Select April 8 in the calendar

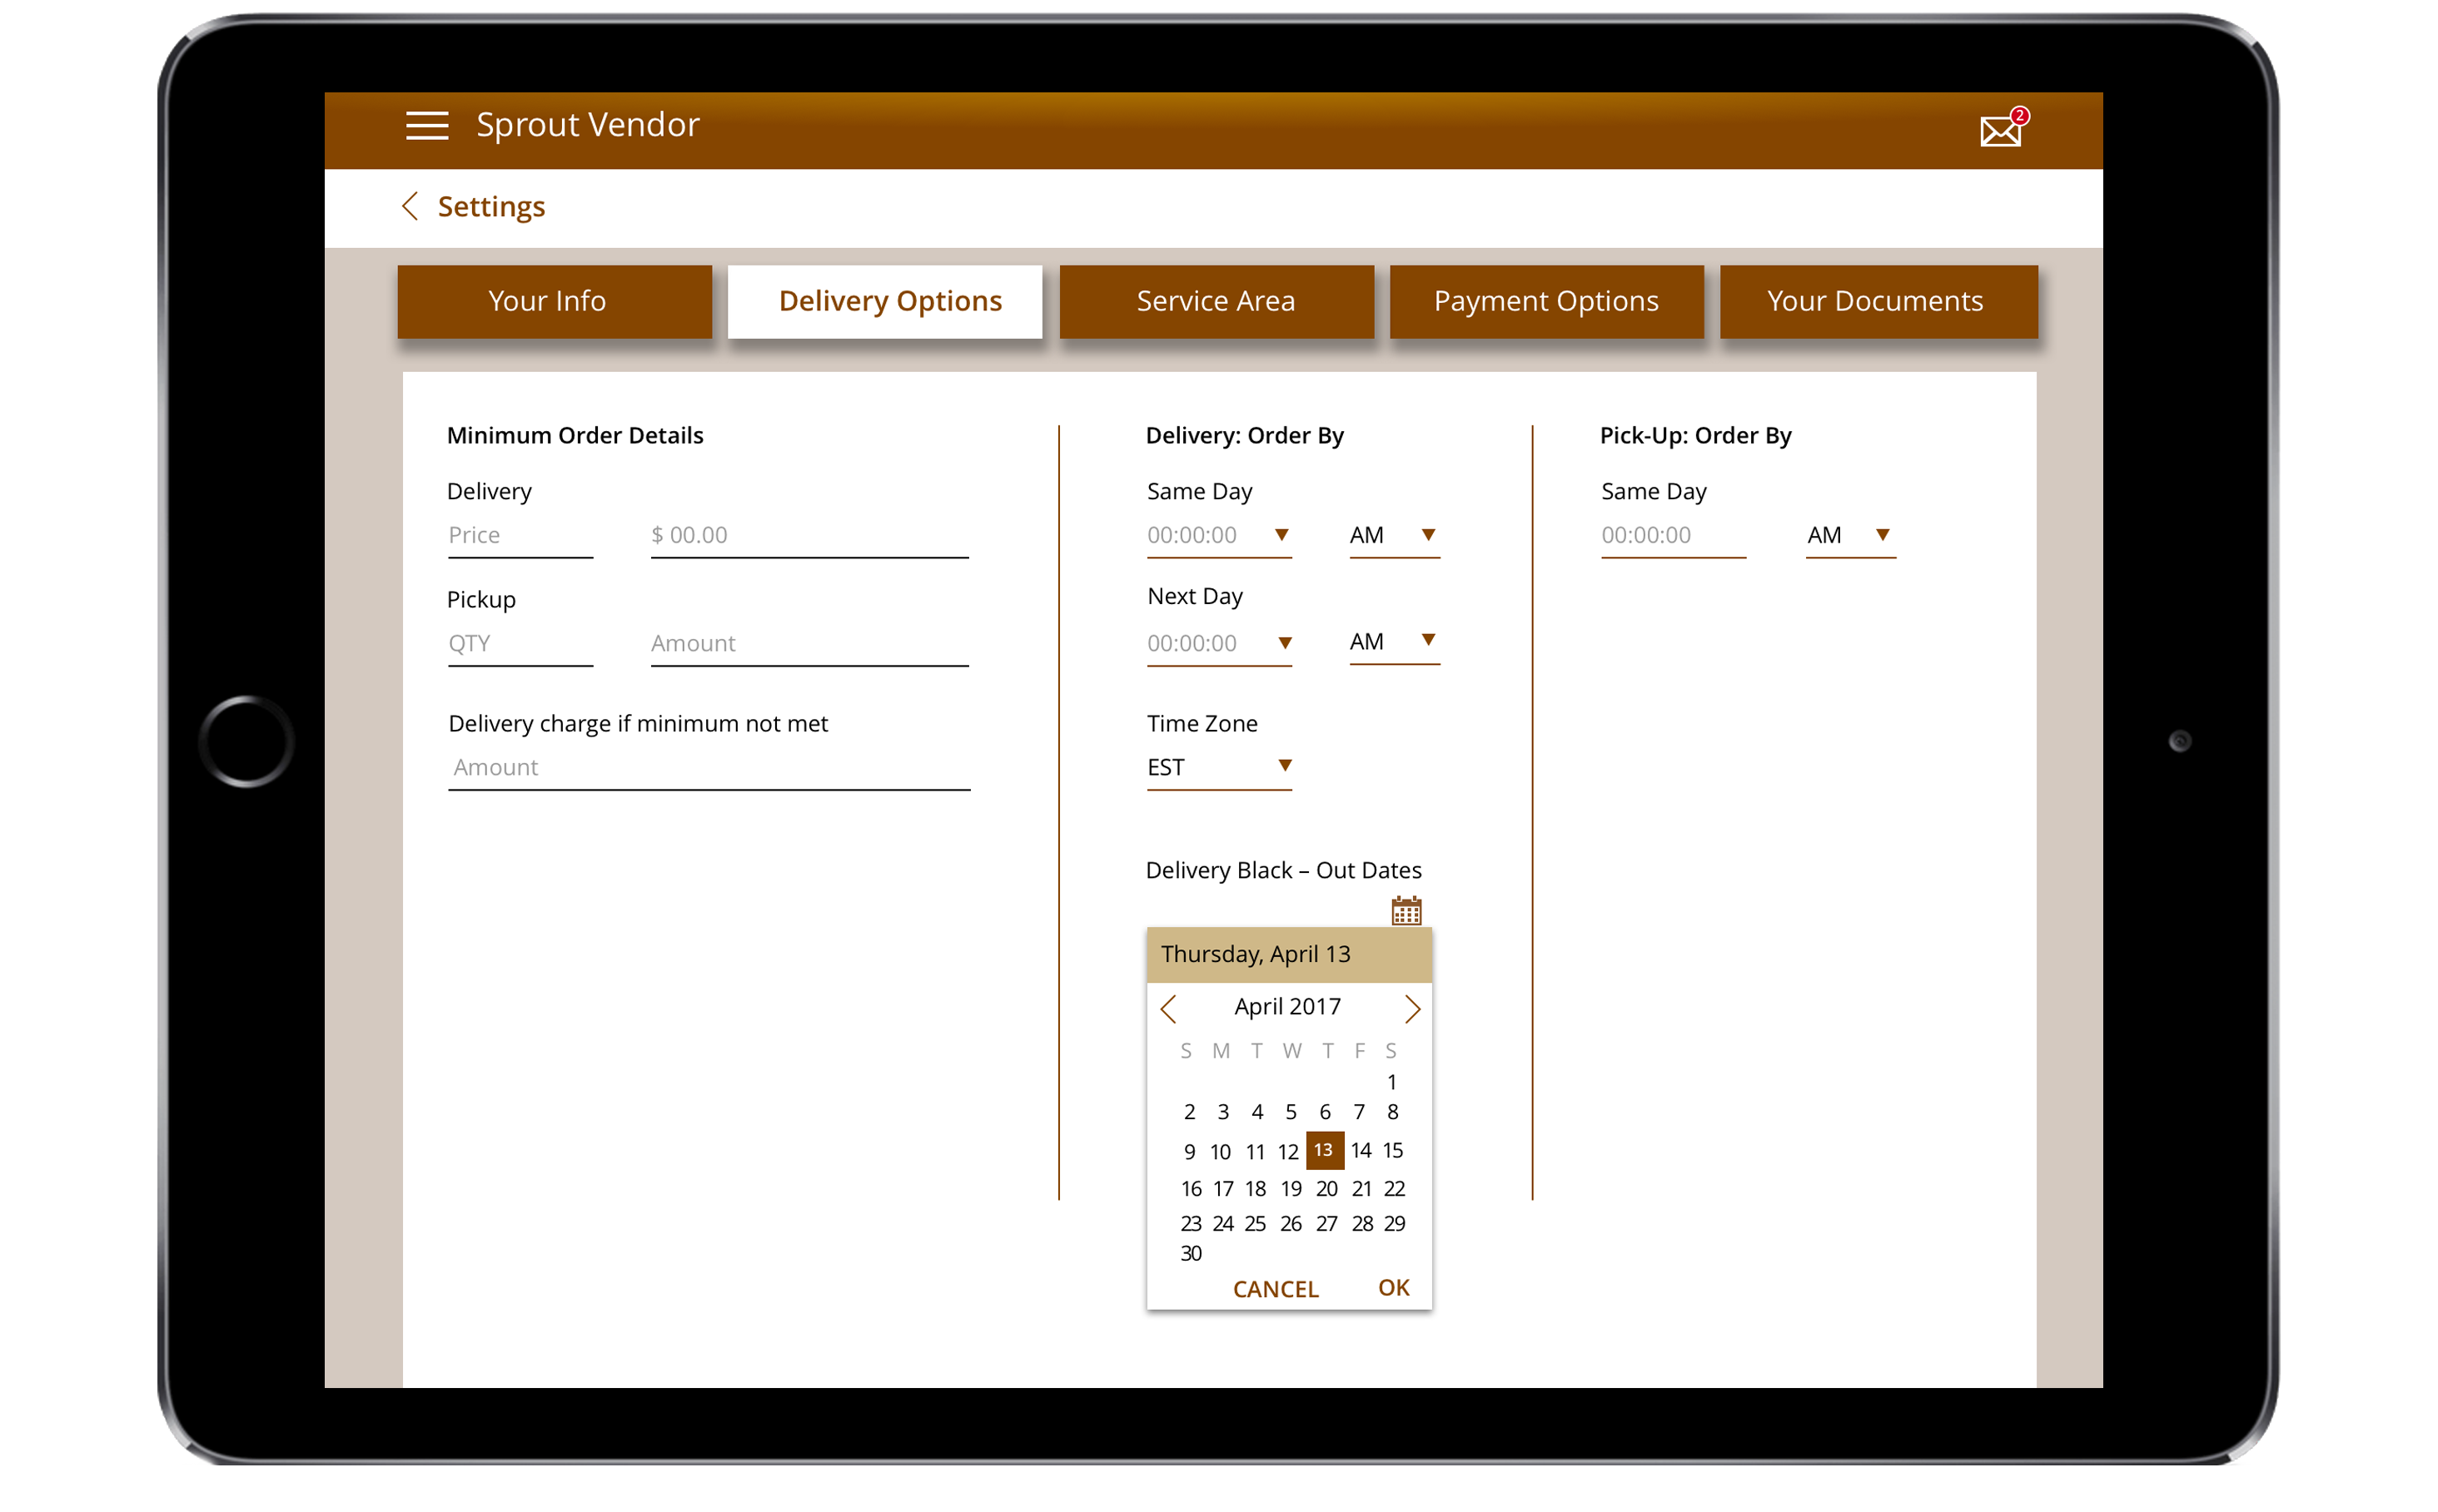click(x=1391, y=1112)
